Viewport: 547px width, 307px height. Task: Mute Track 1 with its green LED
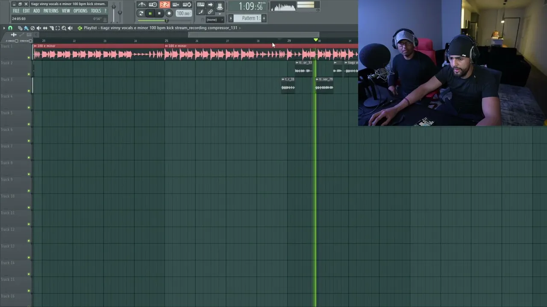tap(29, 58)
